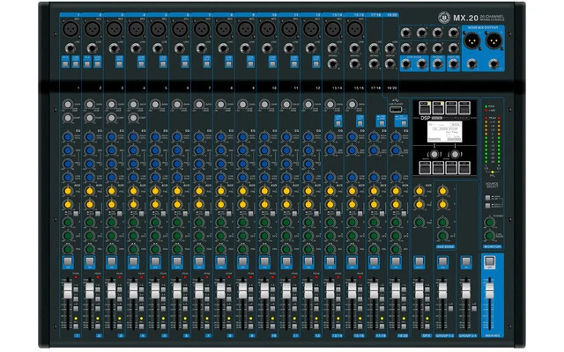The image size is (564, 352).
Task: Toggle the DFX MUTE button
Action: (419, 261)
